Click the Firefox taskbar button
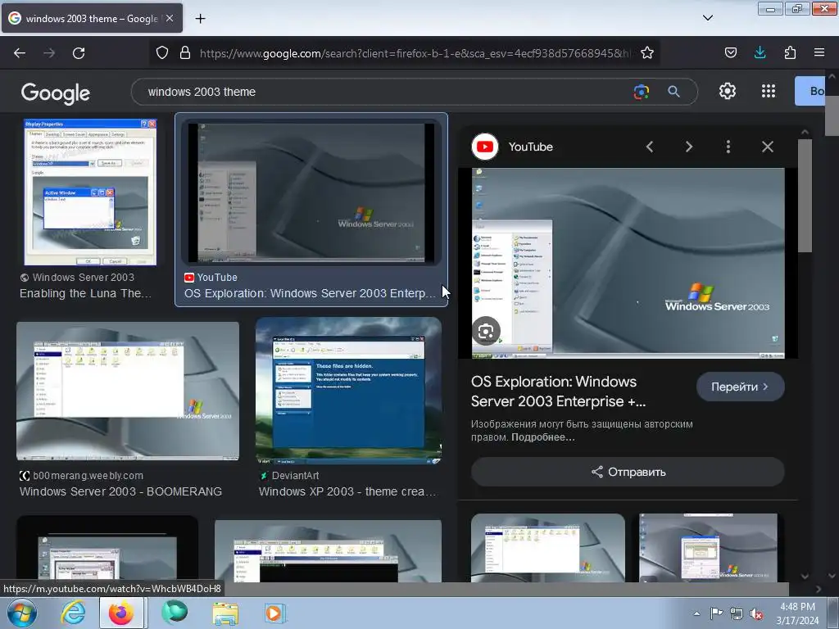This screenshot has width=839, height=629. coord(121,613)
